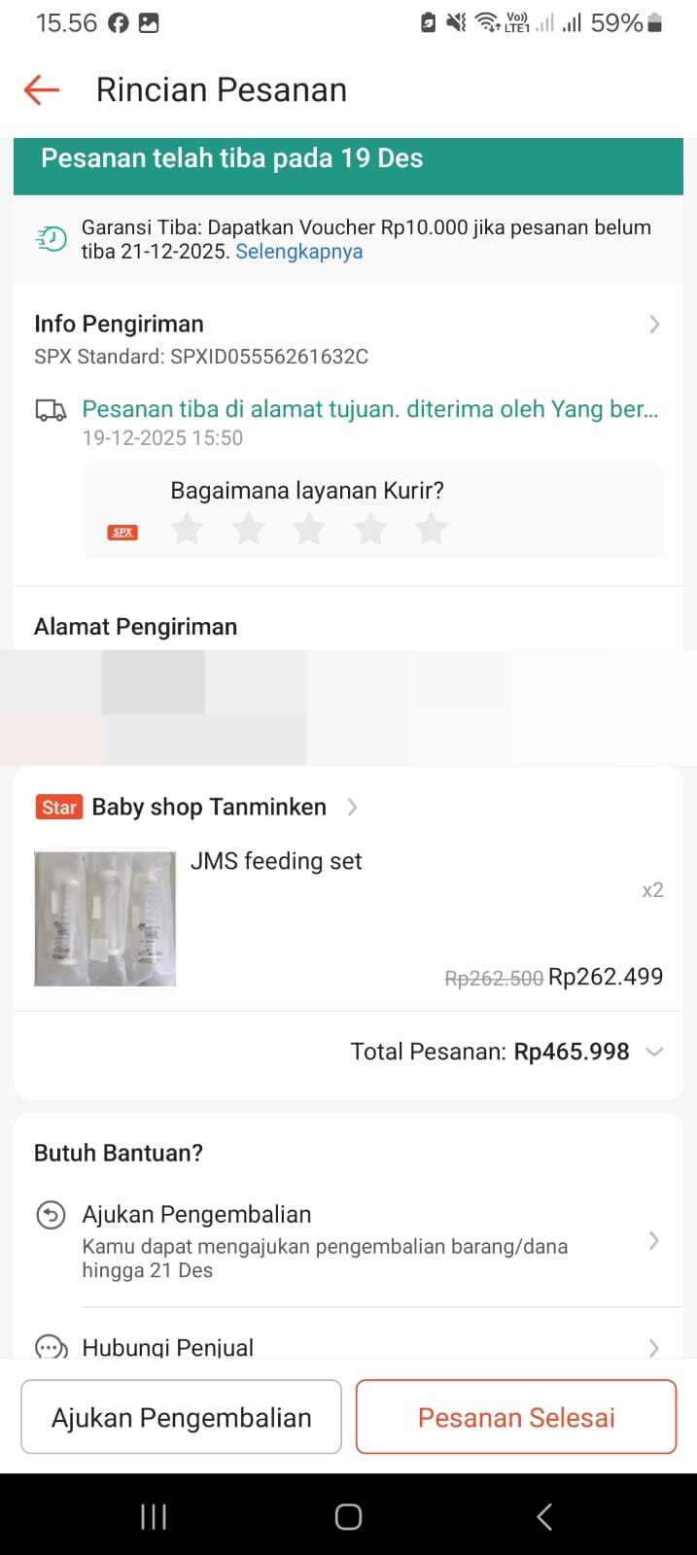Open JMS feeding set product thumbnail
Viewport: 697px width, 1555px height.
[105, 918]
